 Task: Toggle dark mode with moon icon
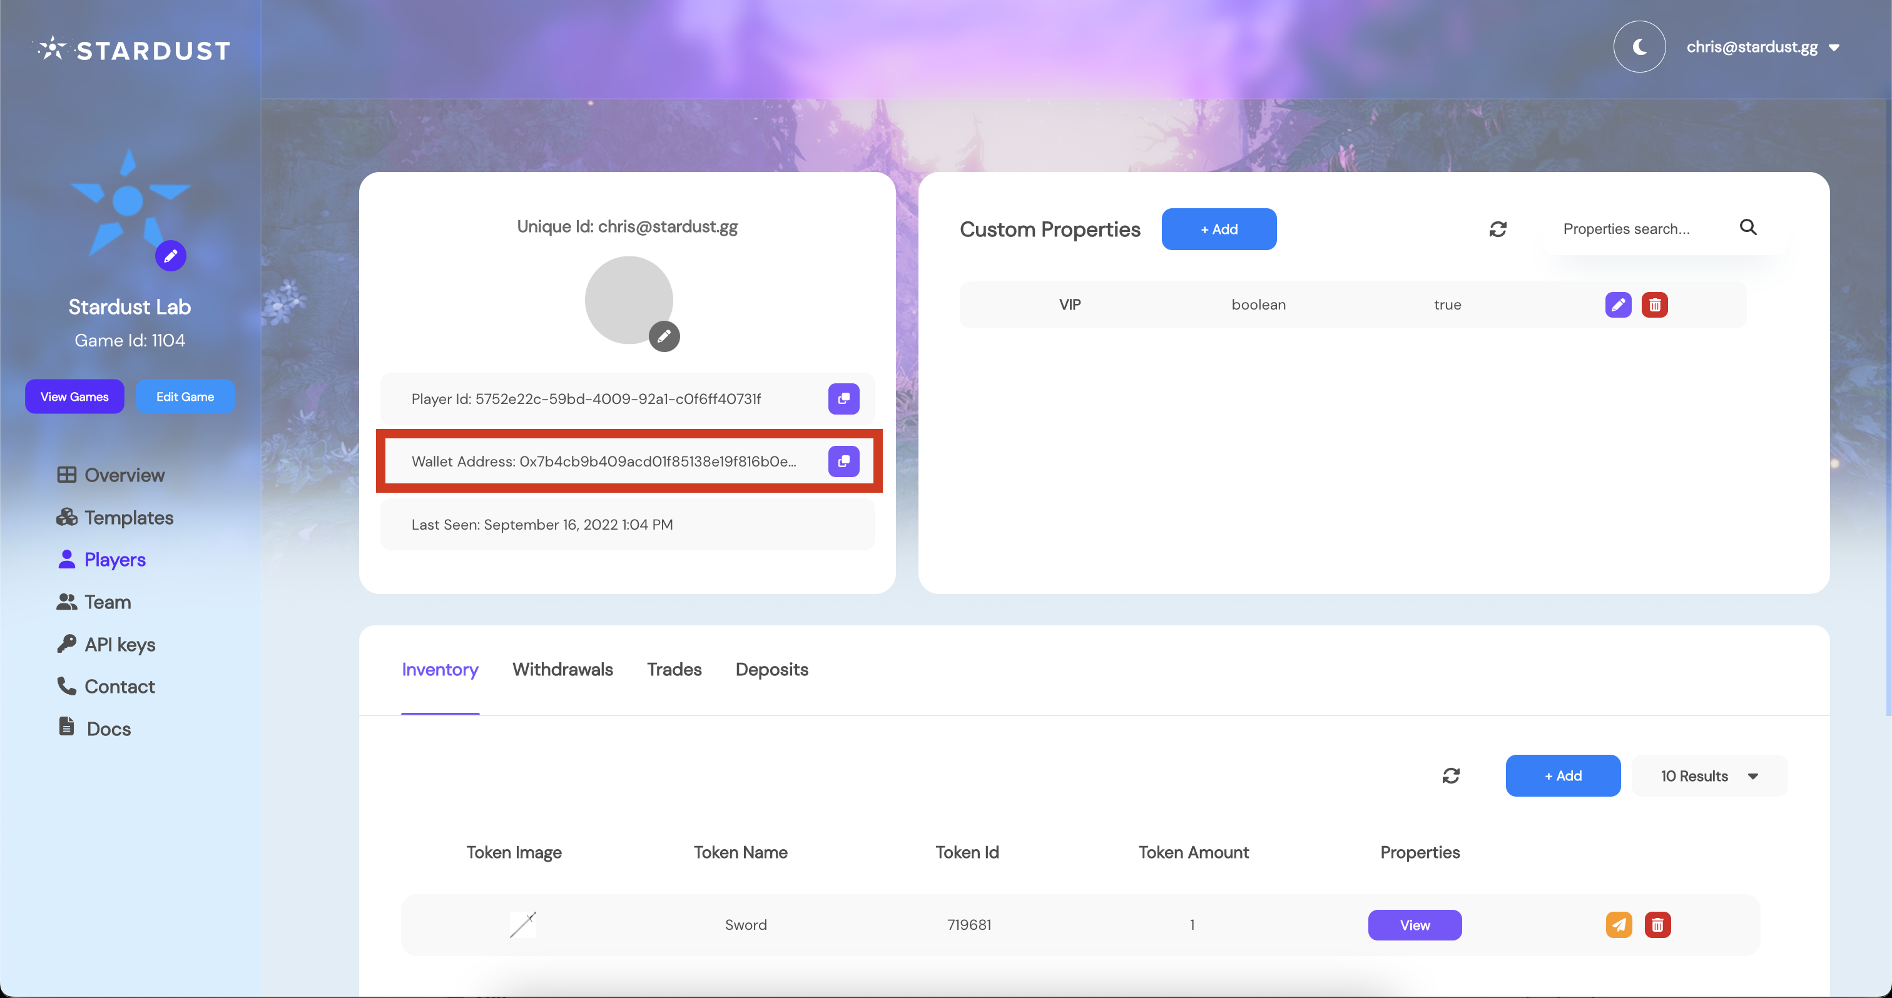(x=1639, y=46)
